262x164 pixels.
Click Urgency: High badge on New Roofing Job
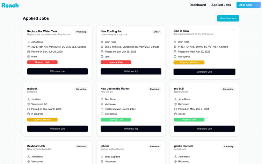click(116, 62)
